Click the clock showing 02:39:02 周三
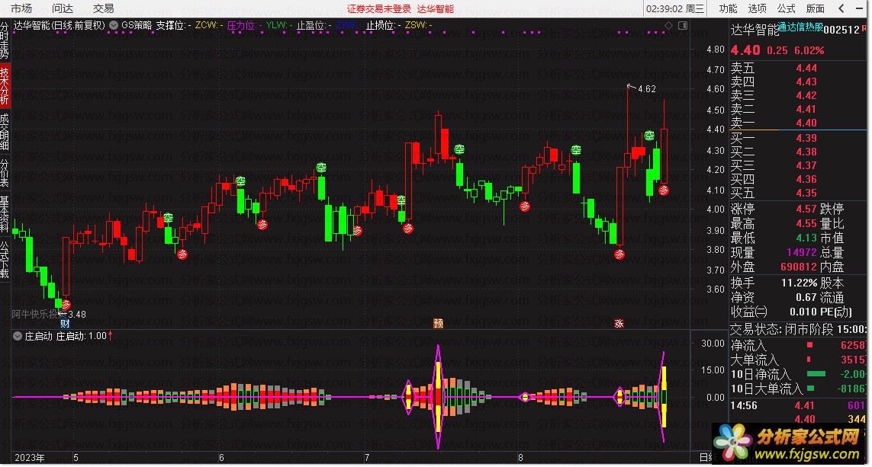Viewport: 872px width, 467px height. pos(675,8)
